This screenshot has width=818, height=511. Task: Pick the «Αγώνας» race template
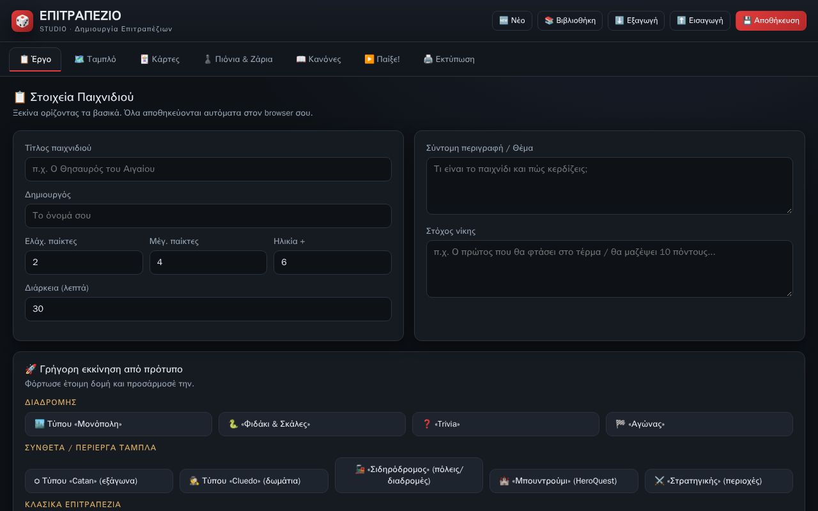(x=699, y=424)
